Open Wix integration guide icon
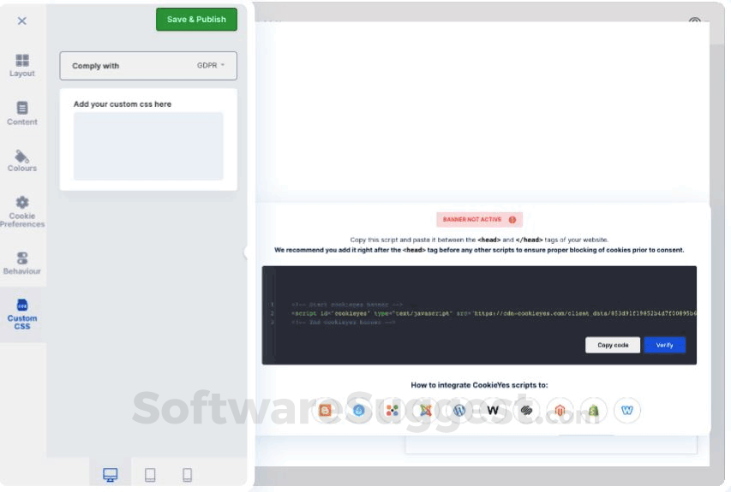 click(493, 410)
